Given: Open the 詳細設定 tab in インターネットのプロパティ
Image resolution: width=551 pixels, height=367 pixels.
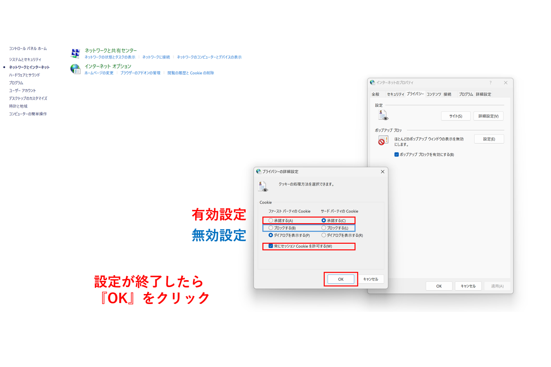Looking at the screenshot, I should tap(483, 94).
